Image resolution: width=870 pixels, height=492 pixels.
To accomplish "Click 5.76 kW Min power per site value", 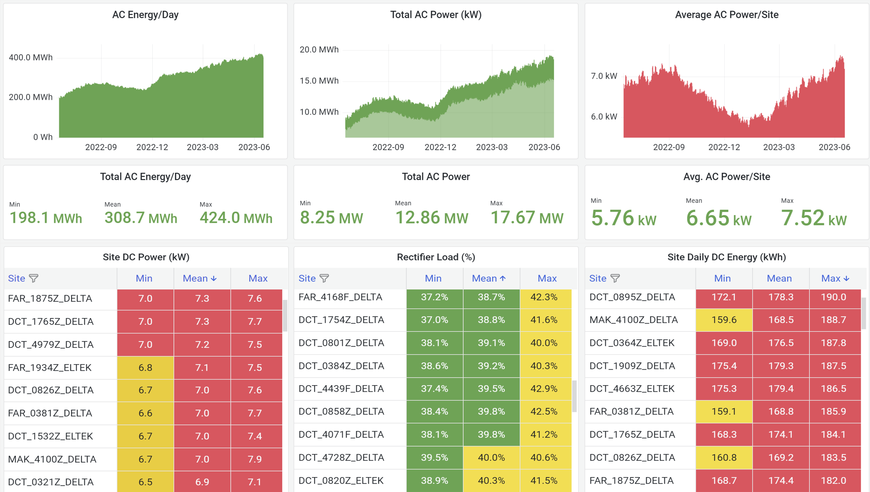I will (623, 218).
